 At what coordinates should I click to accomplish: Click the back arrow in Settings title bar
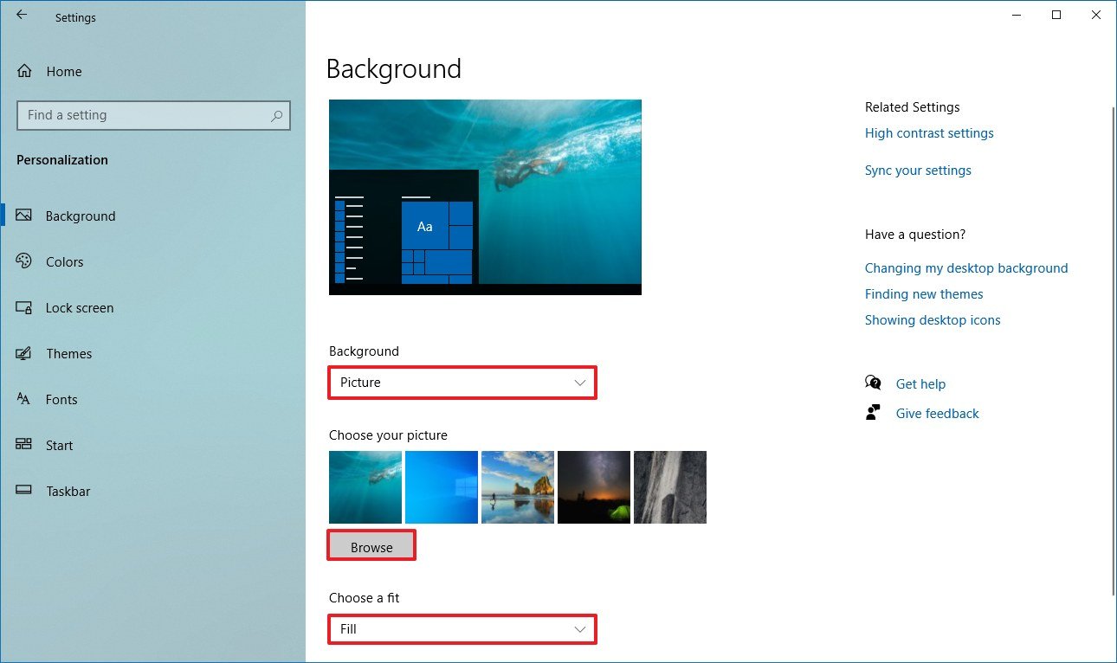click(x=22, y=15)
